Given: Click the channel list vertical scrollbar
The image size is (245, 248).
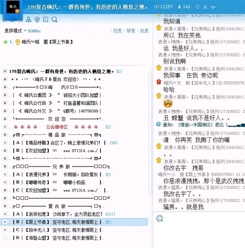Looking at the screenshot, I should pyautogui.click(x=150, y=134).
